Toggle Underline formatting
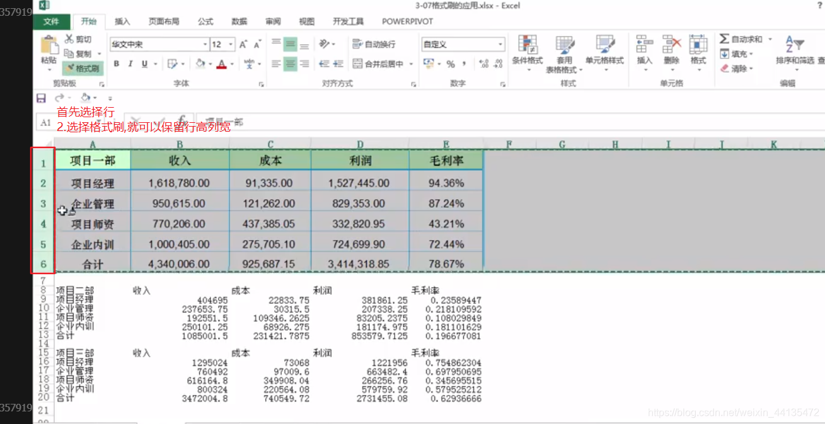This screenshot has width=825, height=424. tap(144, 64)
